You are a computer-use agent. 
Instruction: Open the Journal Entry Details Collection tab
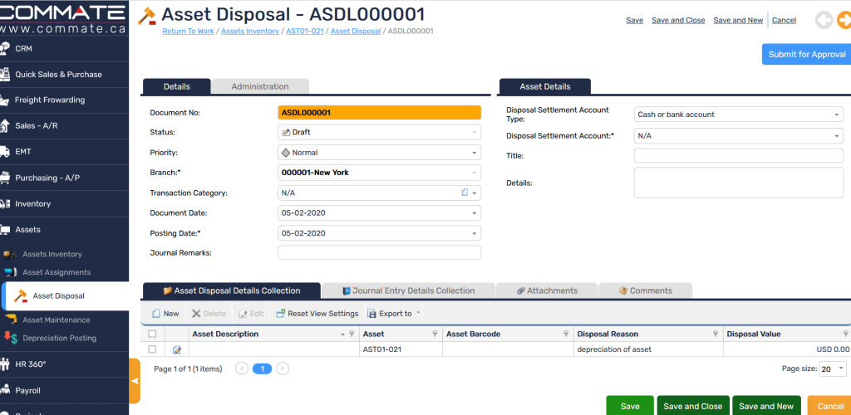click(x=408, y=291)
